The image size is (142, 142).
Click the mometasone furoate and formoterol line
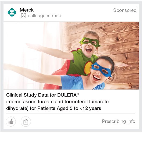click(x=57, y=102)
